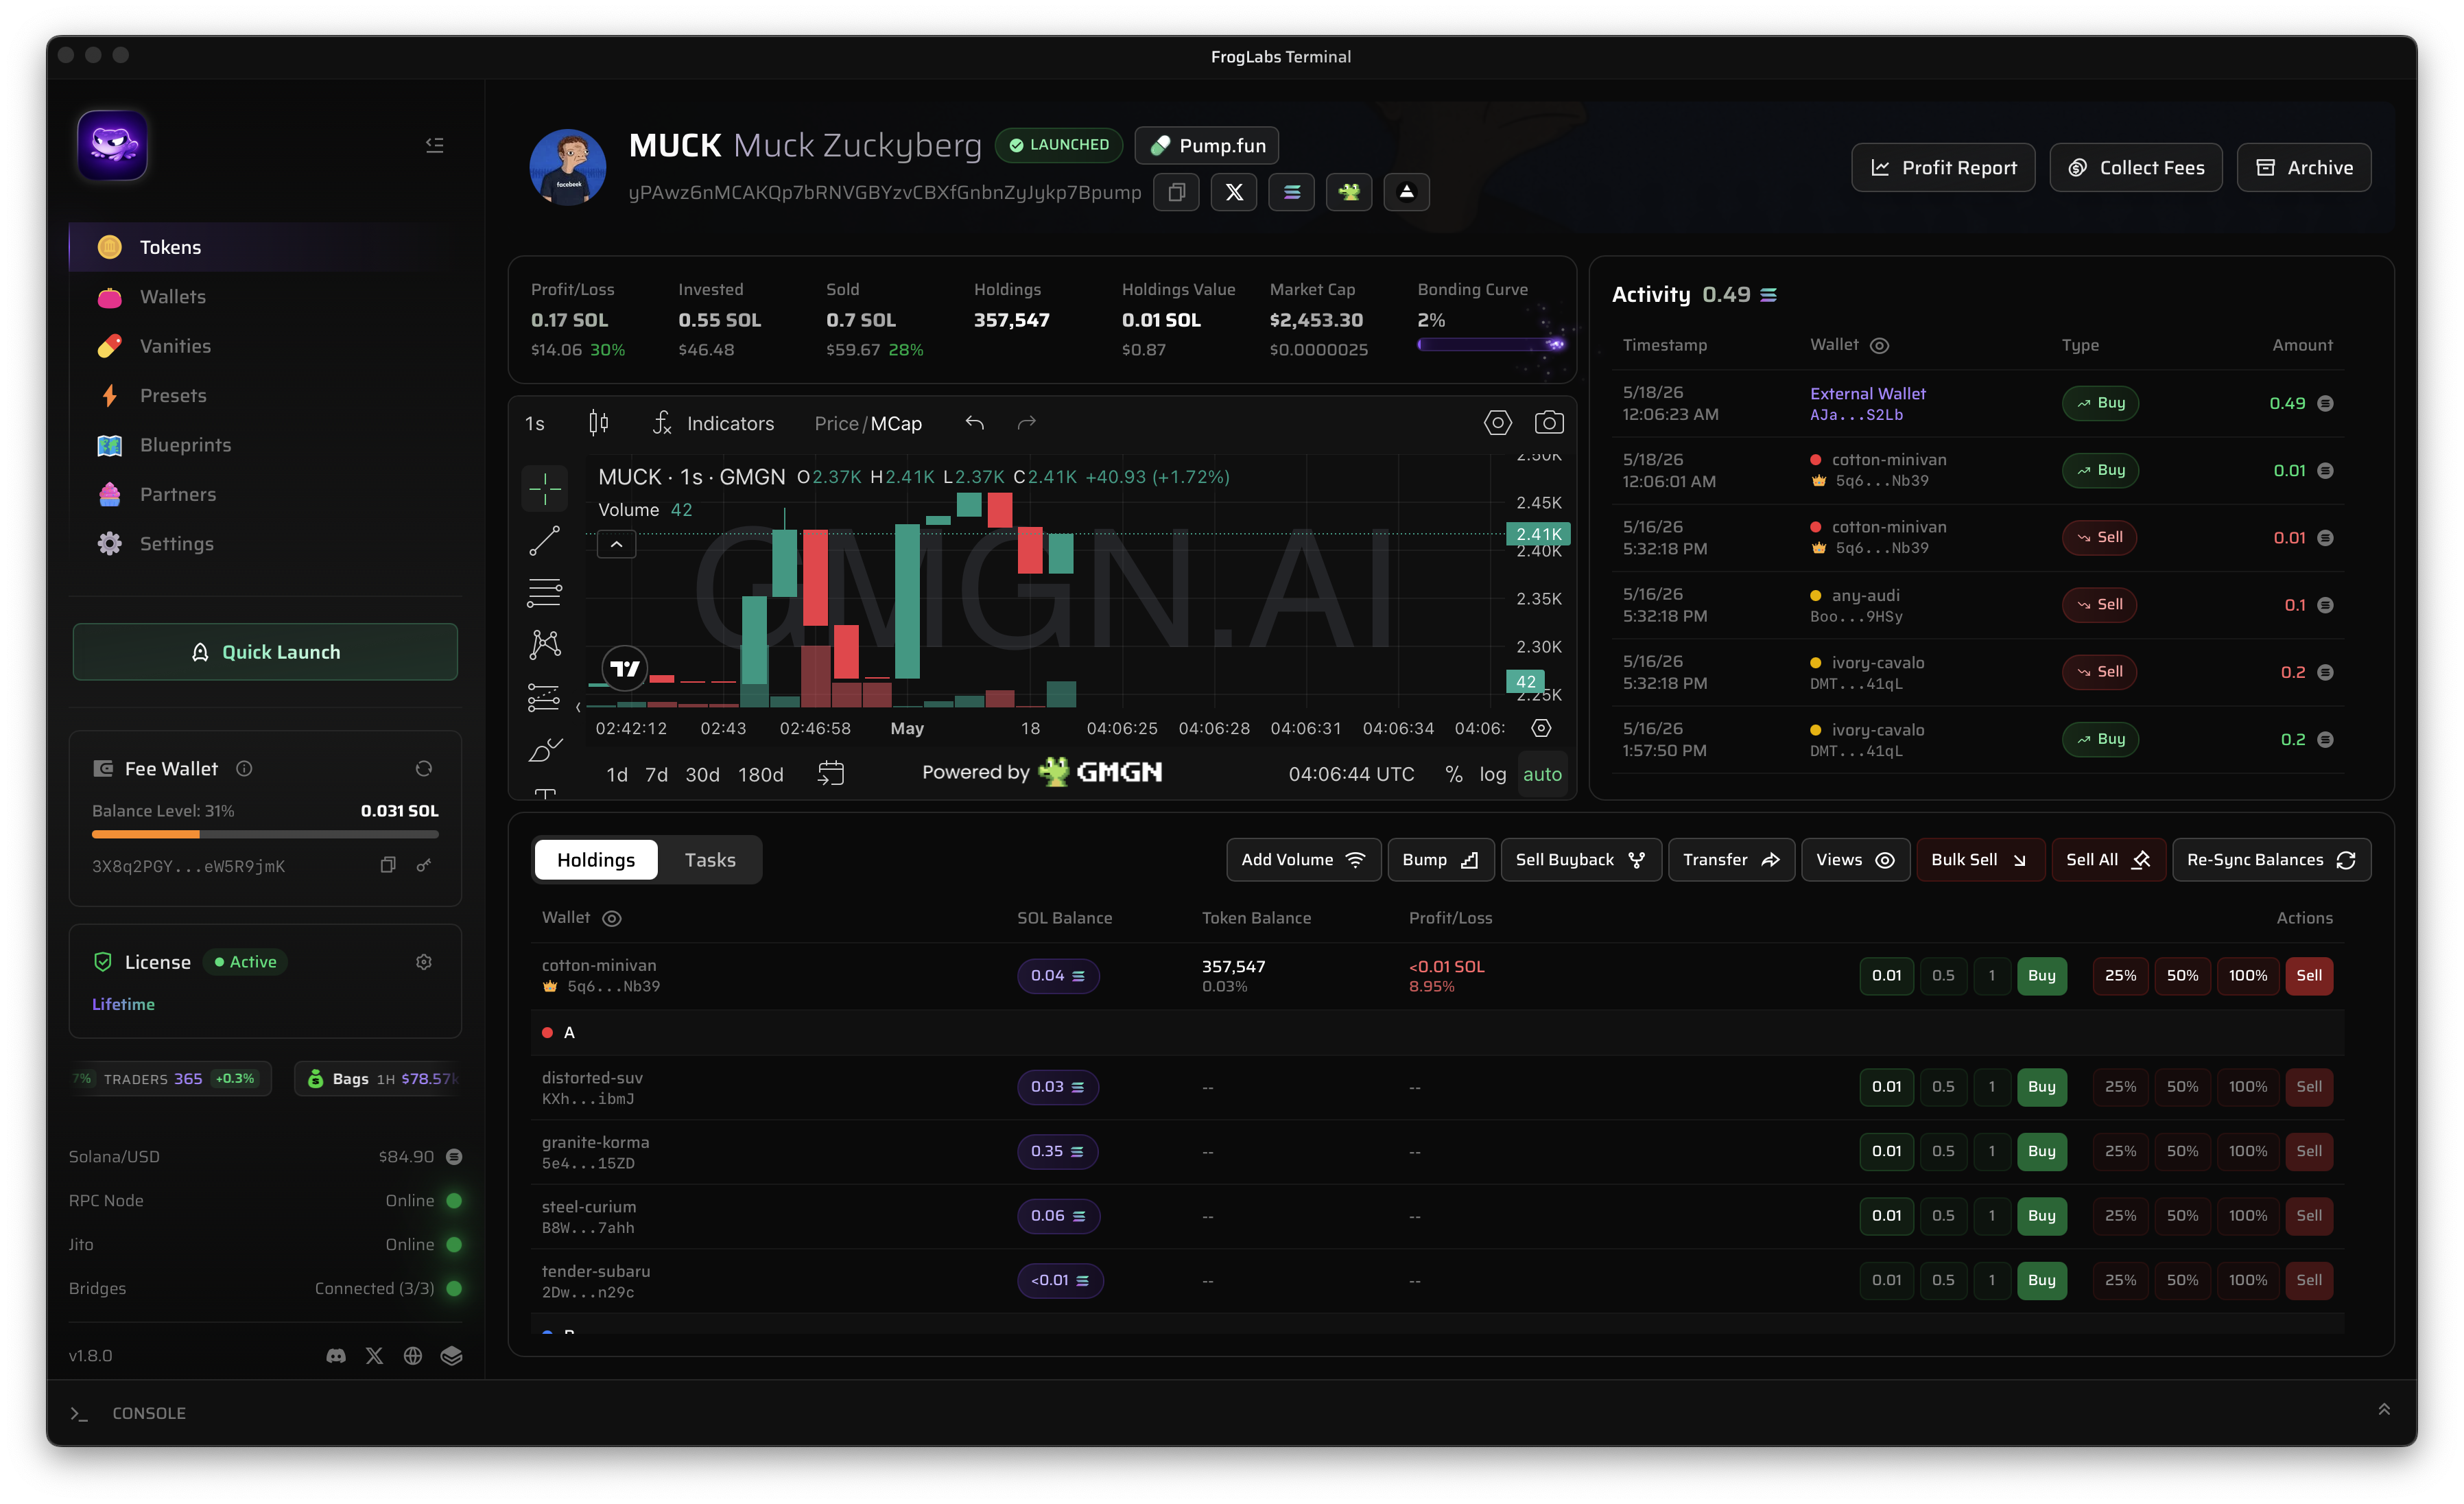Toggle wallet visibility eye in the Activity panel

pos(1879,345)
